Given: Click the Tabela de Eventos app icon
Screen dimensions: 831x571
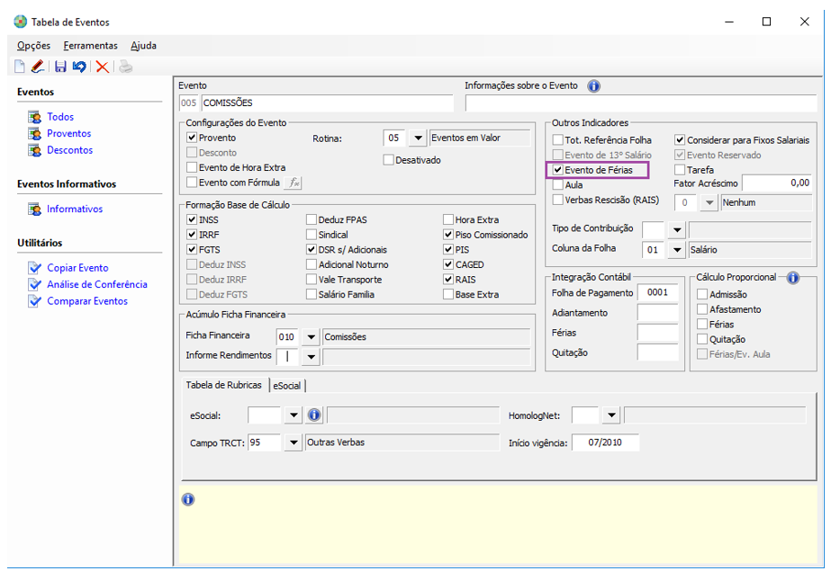Looking at the screenshot, I should point(20,22).
